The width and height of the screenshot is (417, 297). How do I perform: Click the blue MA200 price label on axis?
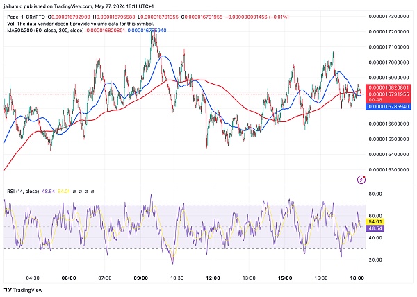(389, 106)
